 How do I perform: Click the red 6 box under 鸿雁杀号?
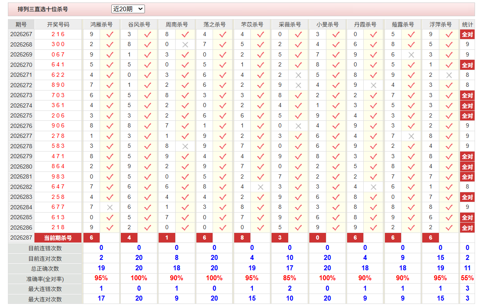[91, 238]
